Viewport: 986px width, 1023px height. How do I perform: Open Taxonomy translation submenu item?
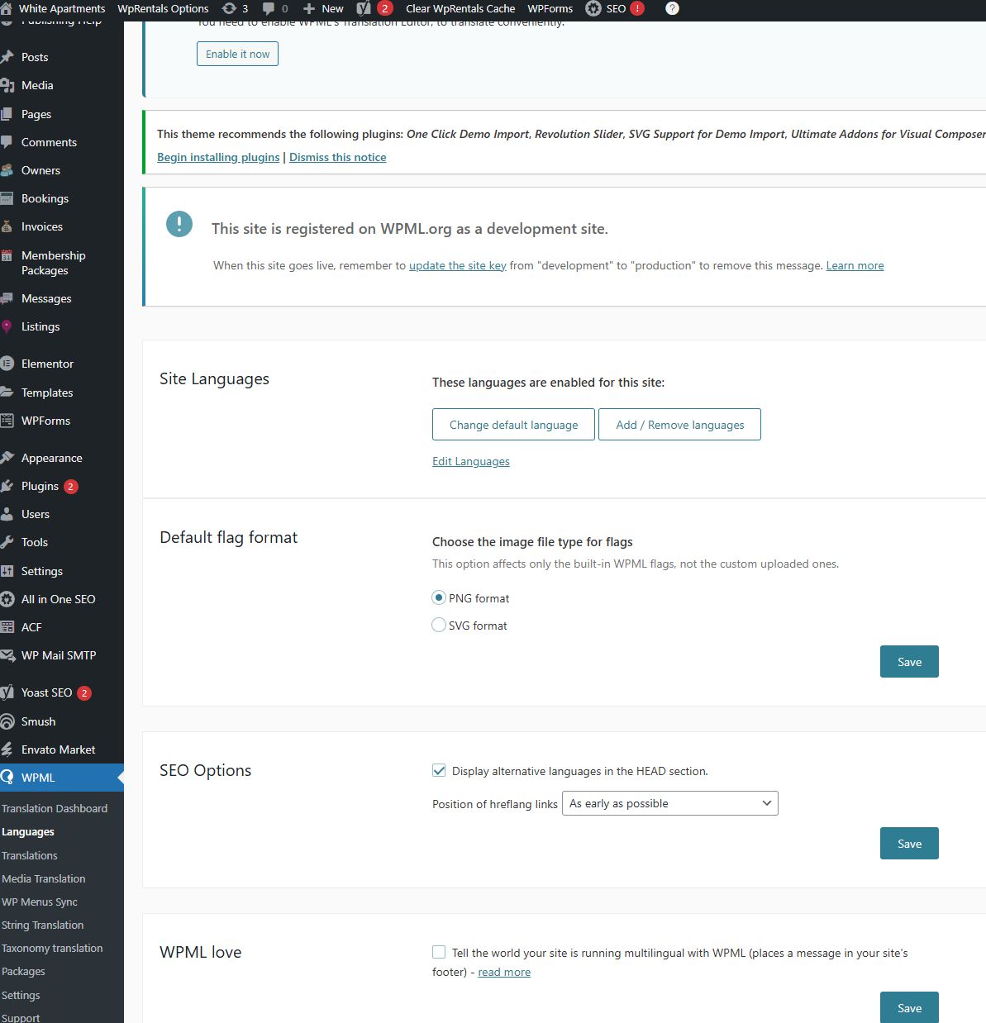tap(52, 948)
